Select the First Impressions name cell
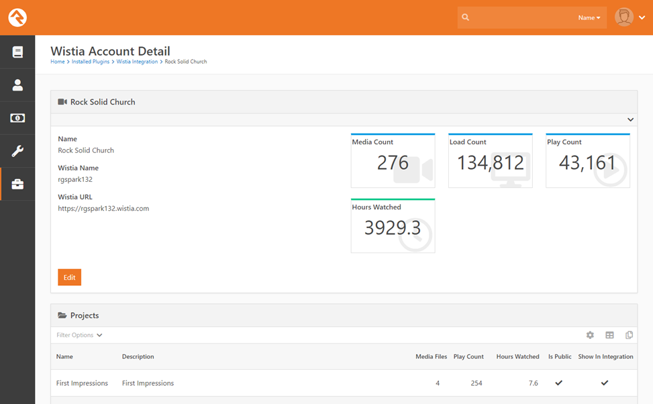The height and width of the screenshot is (404, 653). 82,383
